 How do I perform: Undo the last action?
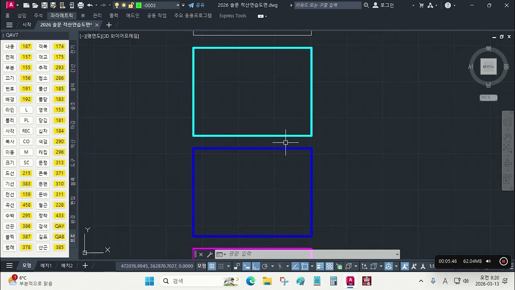[x=90, y=5]
